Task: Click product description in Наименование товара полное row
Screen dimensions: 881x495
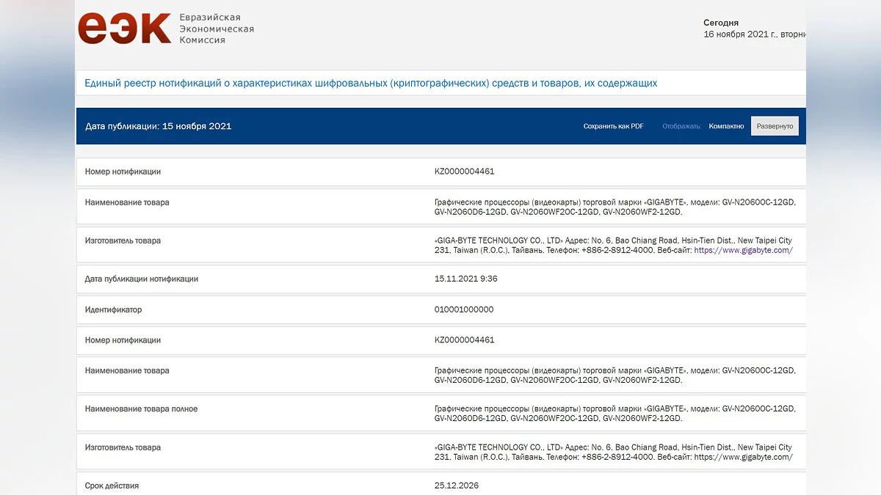Action: click(614, 414)
